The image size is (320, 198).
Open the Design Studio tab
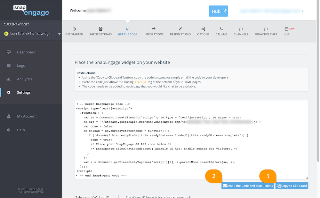(x=180, y=32)
